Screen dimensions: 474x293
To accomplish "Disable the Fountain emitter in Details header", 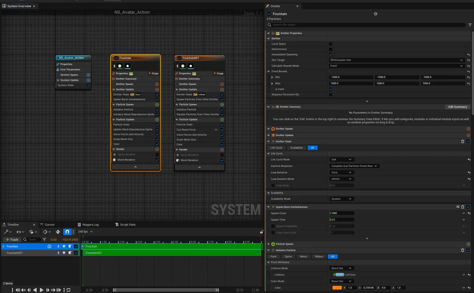I will [269, 14].
